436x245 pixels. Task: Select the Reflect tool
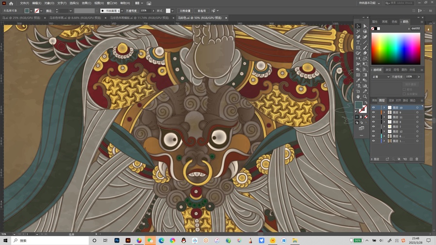(358, 59)
